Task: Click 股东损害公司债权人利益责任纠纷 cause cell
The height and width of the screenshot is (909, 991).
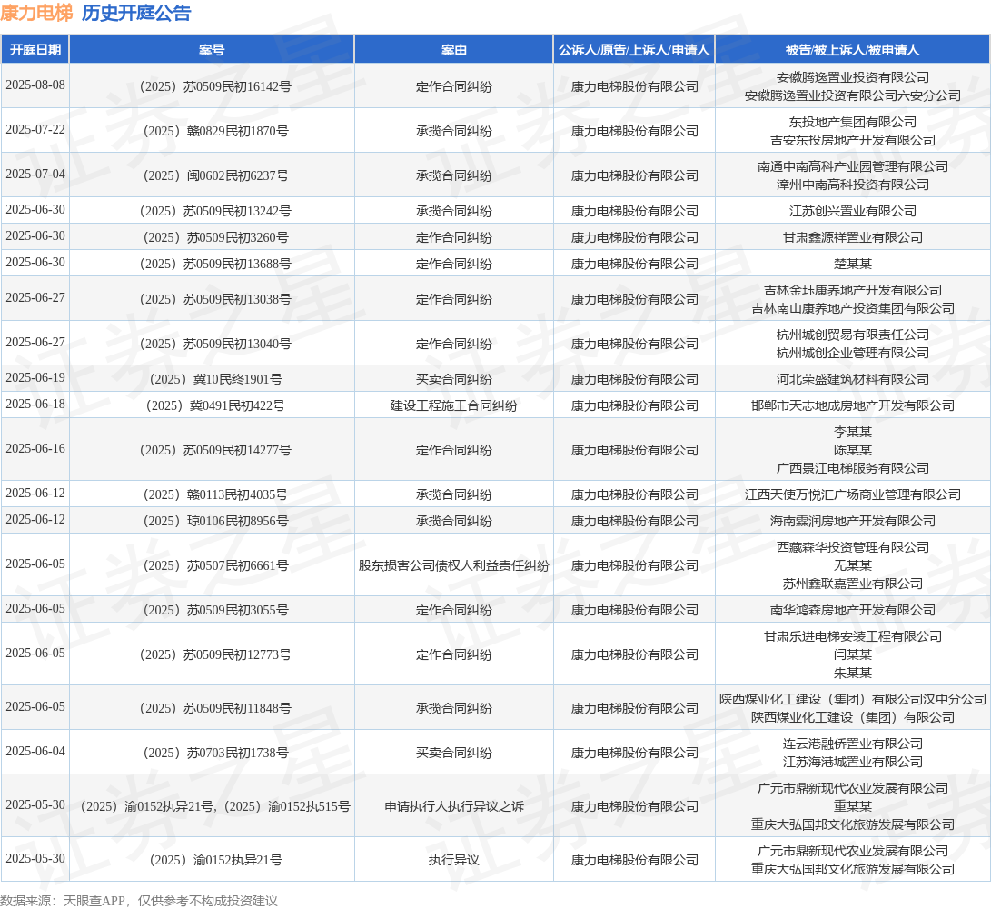Action: click(454, 564)
